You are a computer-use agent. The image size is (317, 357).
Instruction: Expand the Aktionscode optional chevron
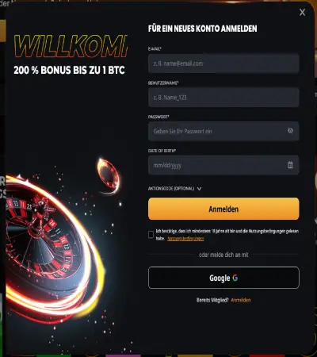click(x=199, y=189)
